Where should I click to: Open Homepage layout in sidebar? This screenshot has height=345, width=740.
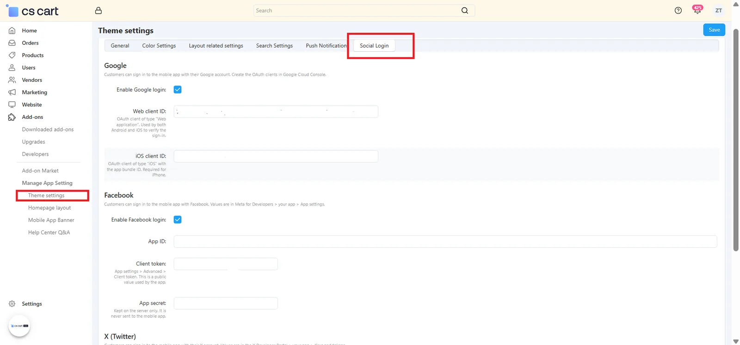pos(49,208)
